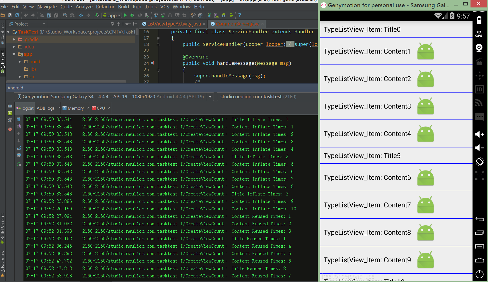The width and height of the screenshot is (488, 282).
Task: Open the Genymotion battery widget
Action: (479, 20)
